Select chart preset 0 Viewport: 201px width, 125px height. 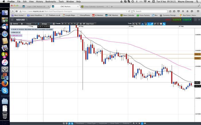click(63, 24)
